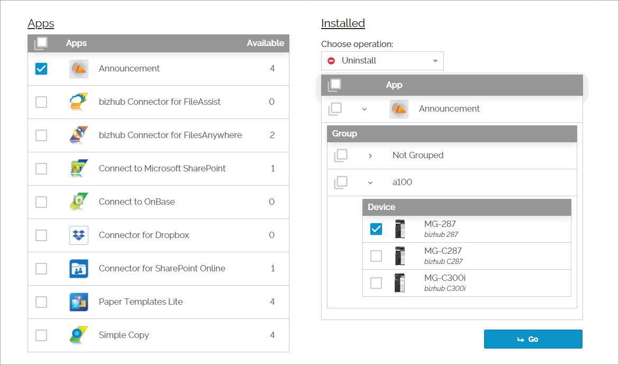Click the bizhub Connector for FileAssist icon
The width and height of the screenshot is (619, 365).
(x=79, y=102)
